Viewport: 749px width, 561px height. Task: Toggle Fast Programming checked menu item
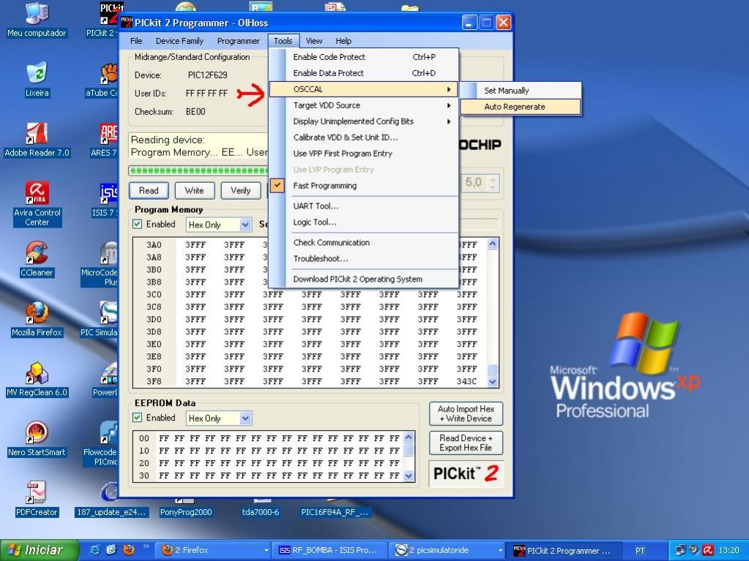tap(363, 186)
